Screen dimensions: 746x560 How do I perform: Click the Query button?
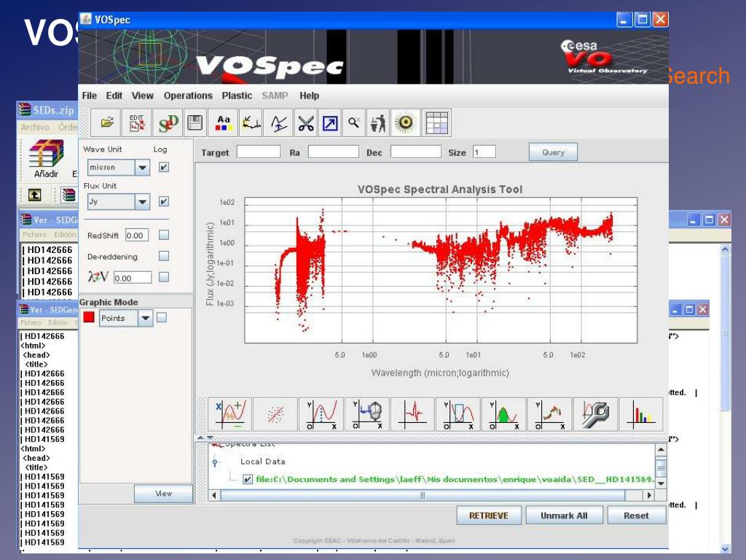pos(554,152)
